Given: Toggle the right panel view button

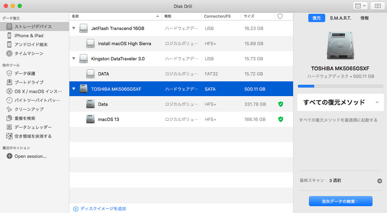Looking at the screenshot, I should [377, 6].
